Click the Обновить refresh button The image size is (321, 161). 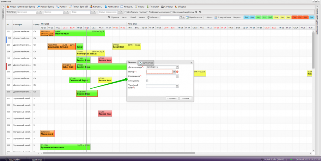pos(153,17)
